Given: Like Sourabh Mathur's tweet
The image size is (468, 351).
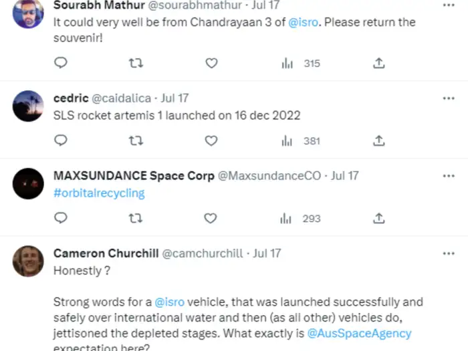Looking at the screenshot, I should [211, 64].
